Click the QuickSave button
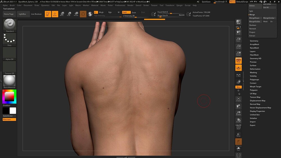The width and height of the screenshot is (281, 158). pos(206,2)
